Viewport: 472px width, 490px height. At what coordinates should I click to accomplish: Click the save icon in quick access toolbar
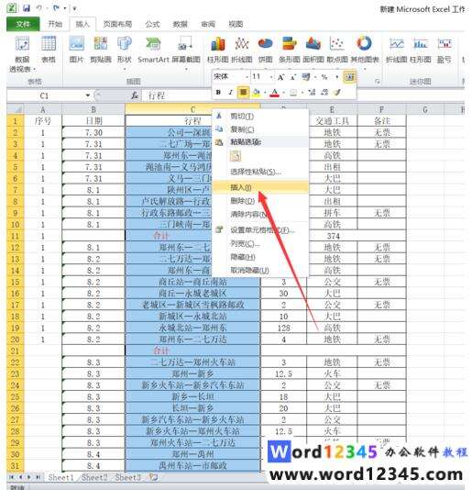pos(27,8)
